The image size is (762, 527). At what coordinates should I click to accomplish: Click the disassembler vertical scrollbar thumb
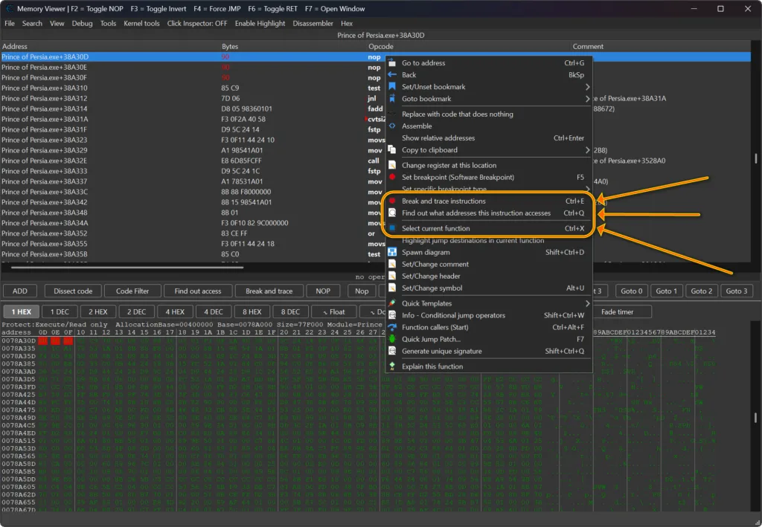(x=756, y=158)
